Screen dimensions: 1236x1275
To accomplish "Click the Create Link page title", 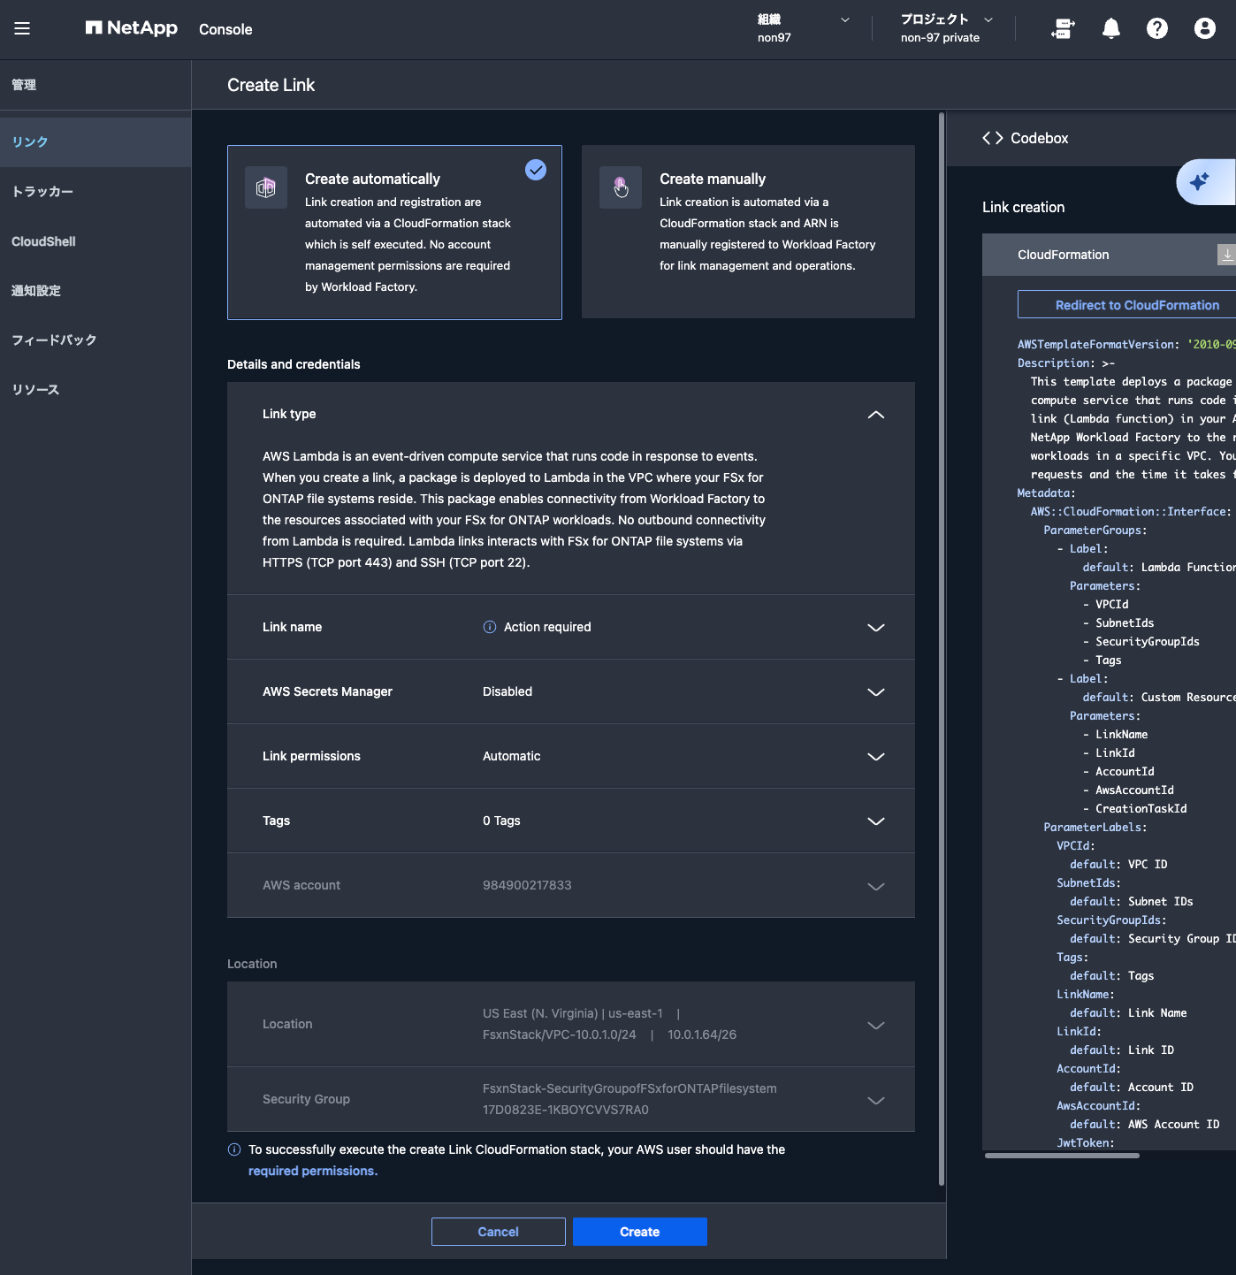I will (271, 85).
